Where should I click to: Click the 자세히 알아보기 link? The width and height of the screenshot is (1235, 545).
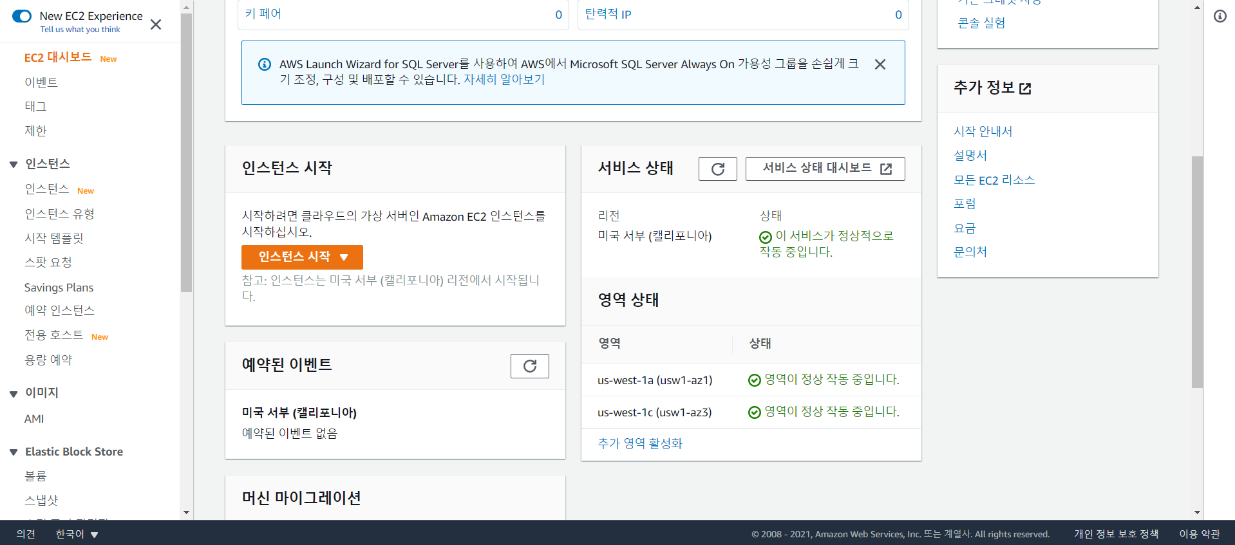coord(504,80)
